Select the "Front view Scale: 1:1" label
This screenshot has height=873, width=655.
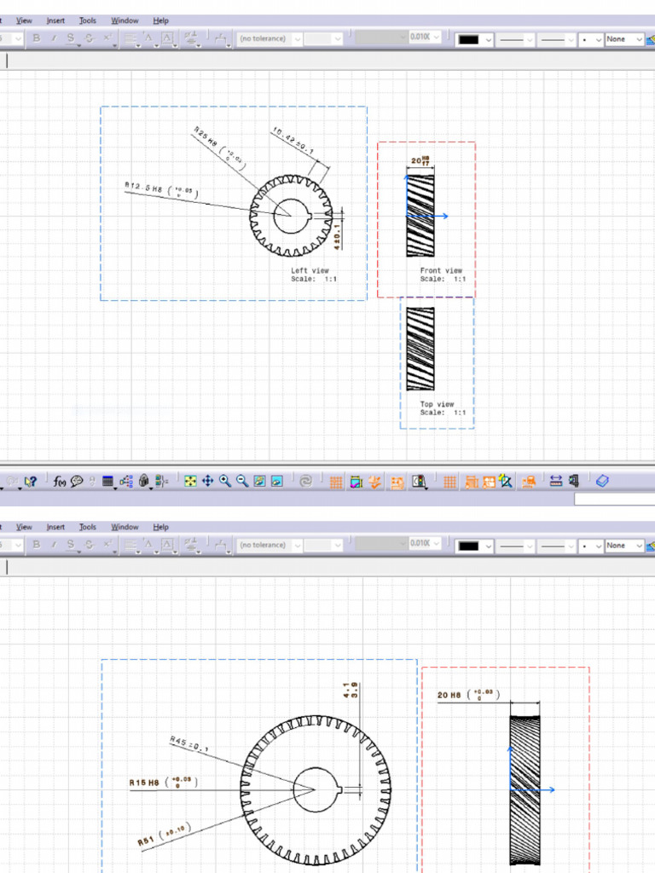coord(443,275)
